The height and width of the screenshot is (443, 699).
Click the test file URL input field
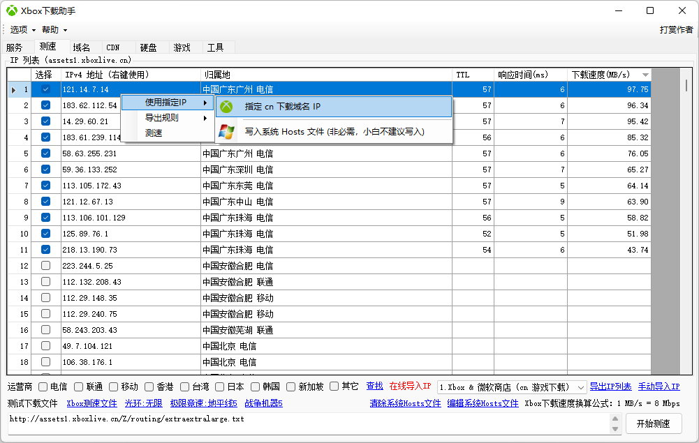(309, 423)
